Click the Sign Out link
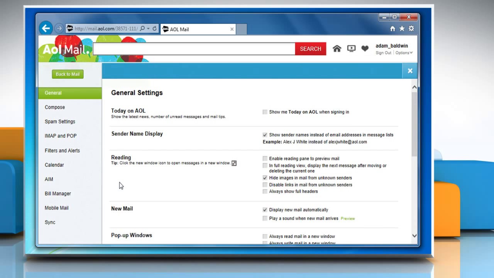Image resolution: width=494 pixels, height=278 pixels. tap(383, 53)
